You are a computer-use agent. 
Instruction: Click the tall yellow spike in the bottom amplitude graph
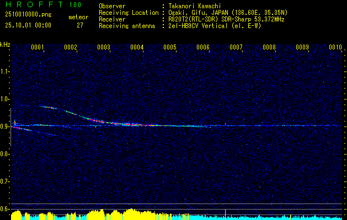[226, 213]
